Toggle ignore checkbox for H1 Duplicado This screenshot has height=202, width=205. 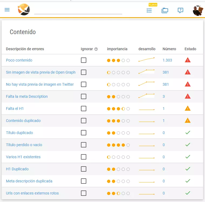84,169
